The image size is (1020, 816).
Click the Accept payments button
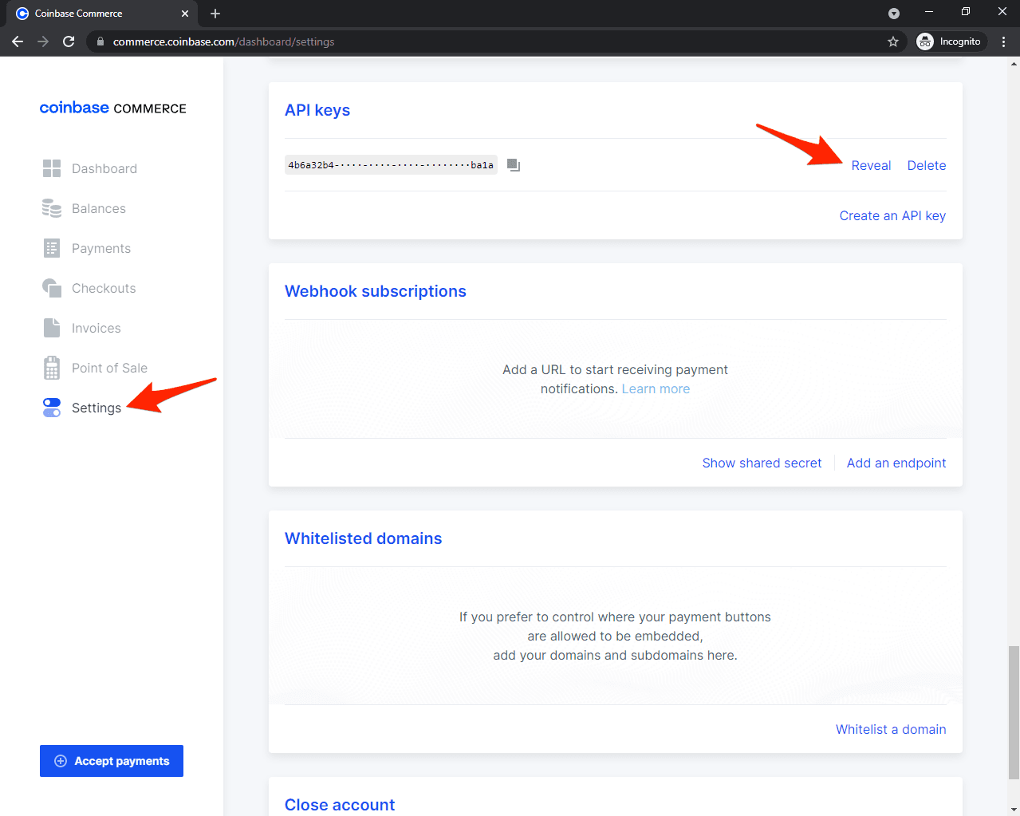click(112, 761)
